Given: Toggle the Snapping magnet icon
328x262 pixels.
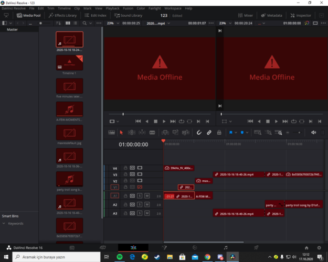Looking at the screenshot, I should [x=199, y=133].
